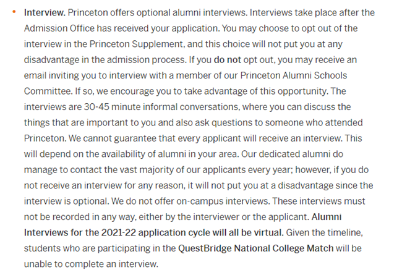Click the phrase 'Princeton Supplement'
The image size is (402, 275).
click(136, 44)
